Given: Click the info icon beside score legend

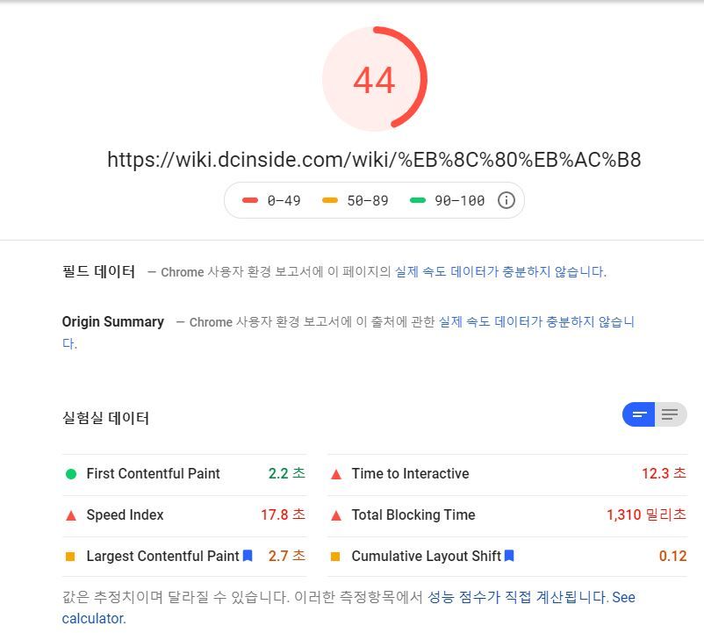Looking at the screenshot, I should pos(506,200).
